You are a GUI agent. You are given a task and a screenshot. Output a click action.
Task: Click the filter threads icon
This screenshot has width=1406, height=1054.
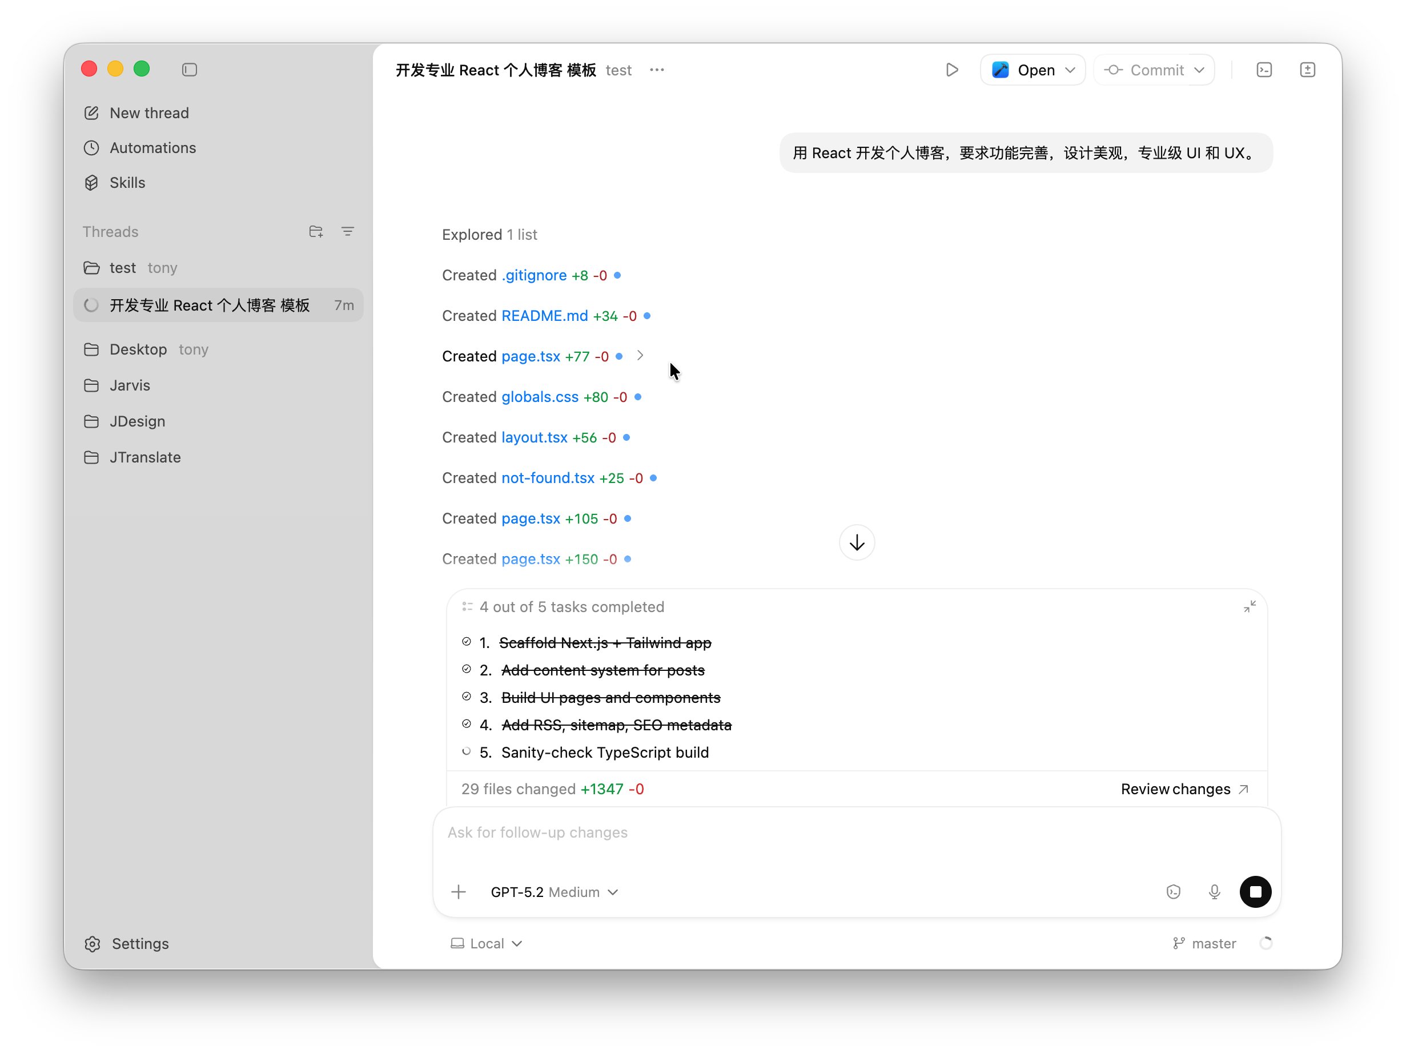[348, 231]
